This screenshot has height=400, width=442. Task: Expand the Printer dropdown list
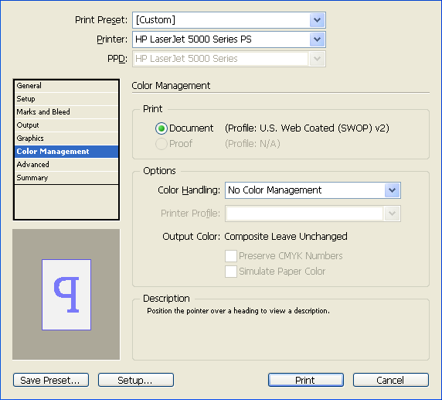pyautogui.click(x=317, y=39)
